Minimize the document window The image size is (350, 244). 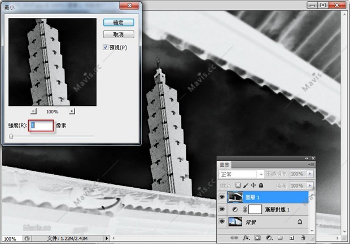312,5
